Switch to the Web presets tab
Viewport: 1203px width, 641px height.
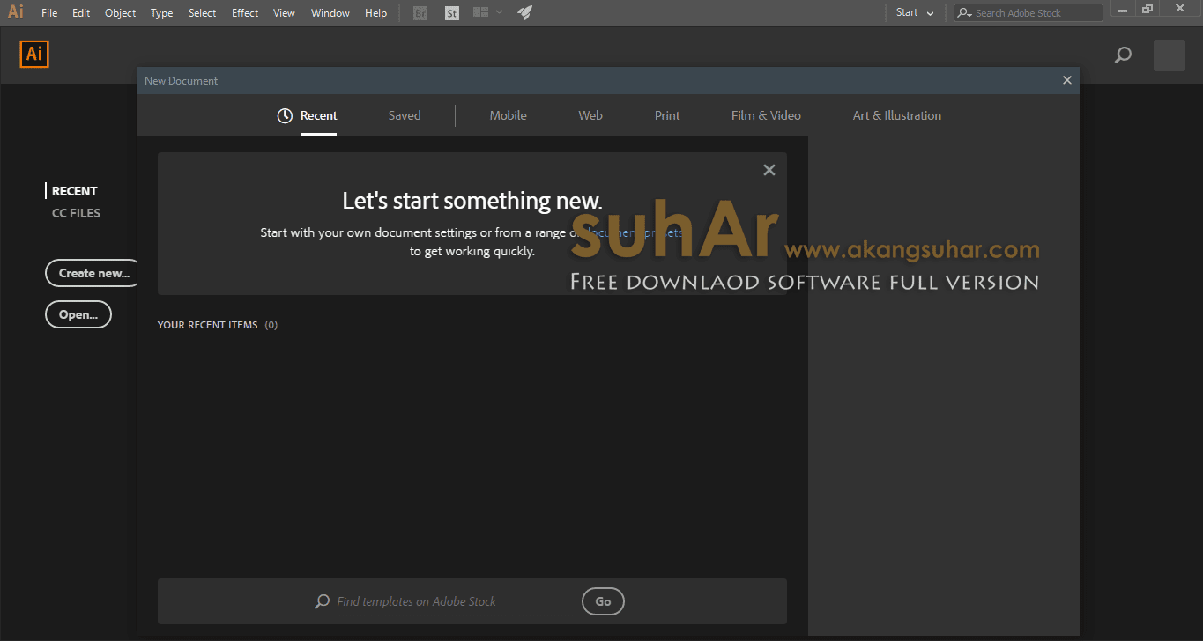590,115
